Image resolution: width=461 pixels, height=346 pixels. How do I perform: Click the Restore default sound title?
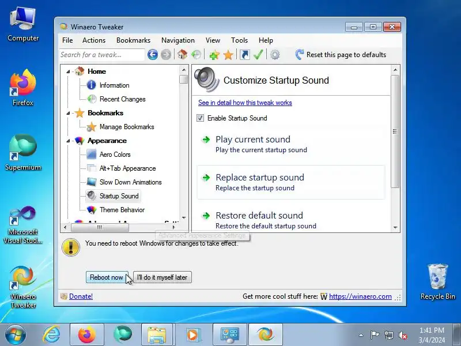click(259, 215)
